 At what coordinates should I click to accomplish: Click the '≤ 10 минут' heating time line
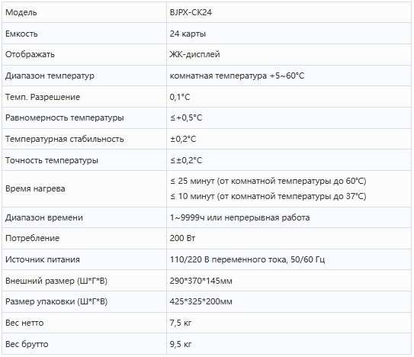[x=268, y=196]
